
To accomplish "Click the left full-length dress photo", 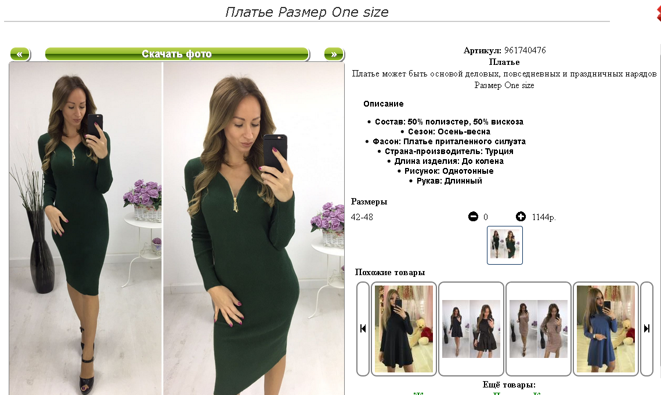I will pyautogui.click(x=85, y=228).
